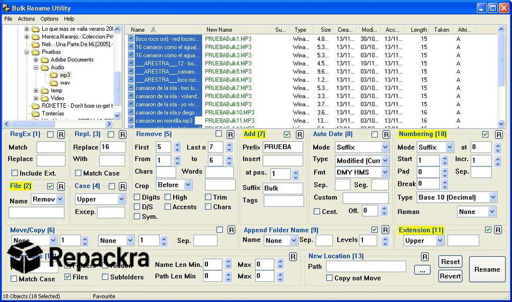Toggle the Subfolders checkbox
The width and height of the screenshot is (512, 302).
point(105,277)
